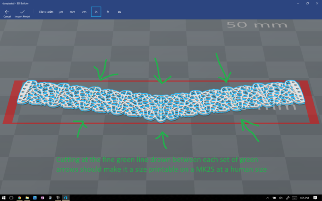The height and width of the screenshot is (201, 322).
Task: Open the touch keyboard from the tray
Action: (x=294, y=198)
